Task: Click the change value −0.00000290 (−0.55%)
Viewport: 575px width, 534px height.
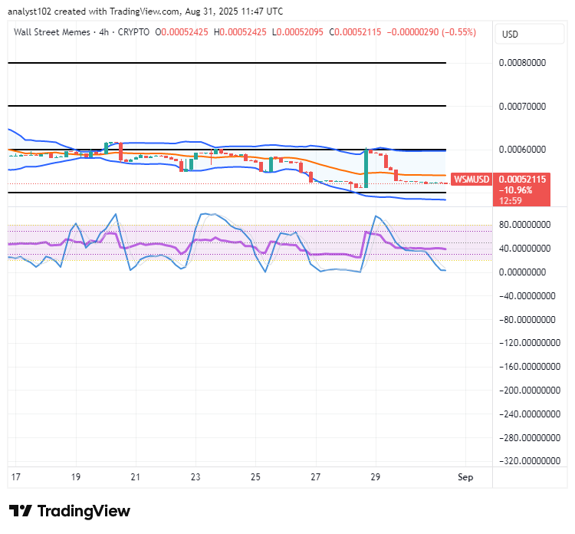Action: coord(431,32)
